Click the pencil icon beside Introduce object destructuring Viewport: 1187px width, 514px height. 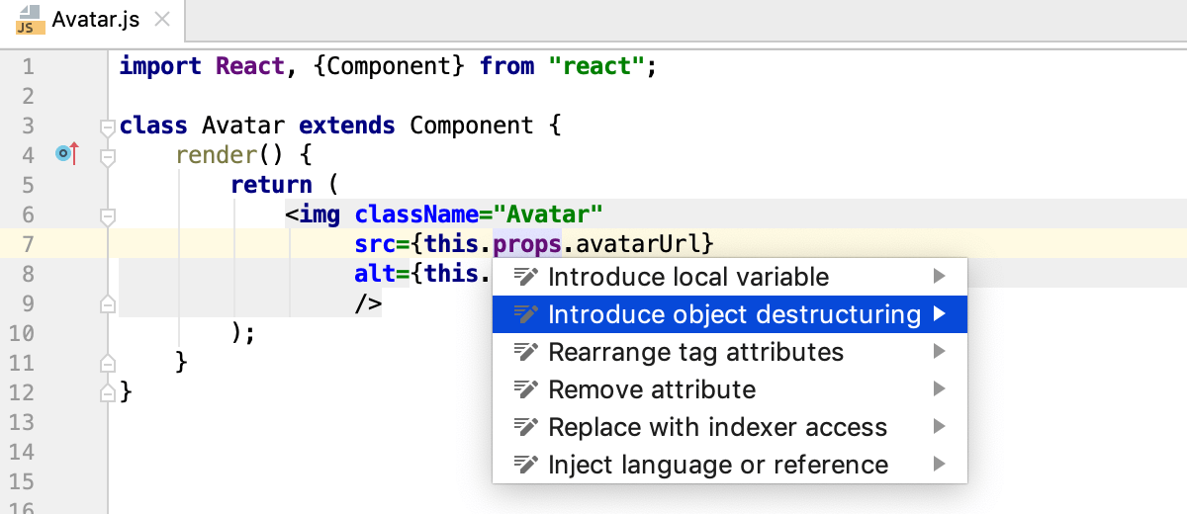pos(526,315)
